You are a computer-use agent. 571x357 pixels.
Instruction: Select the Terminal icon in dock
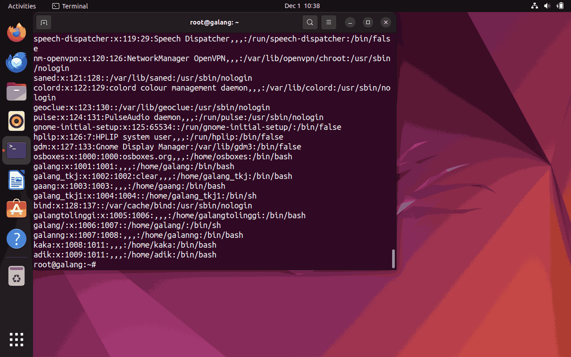17,150
